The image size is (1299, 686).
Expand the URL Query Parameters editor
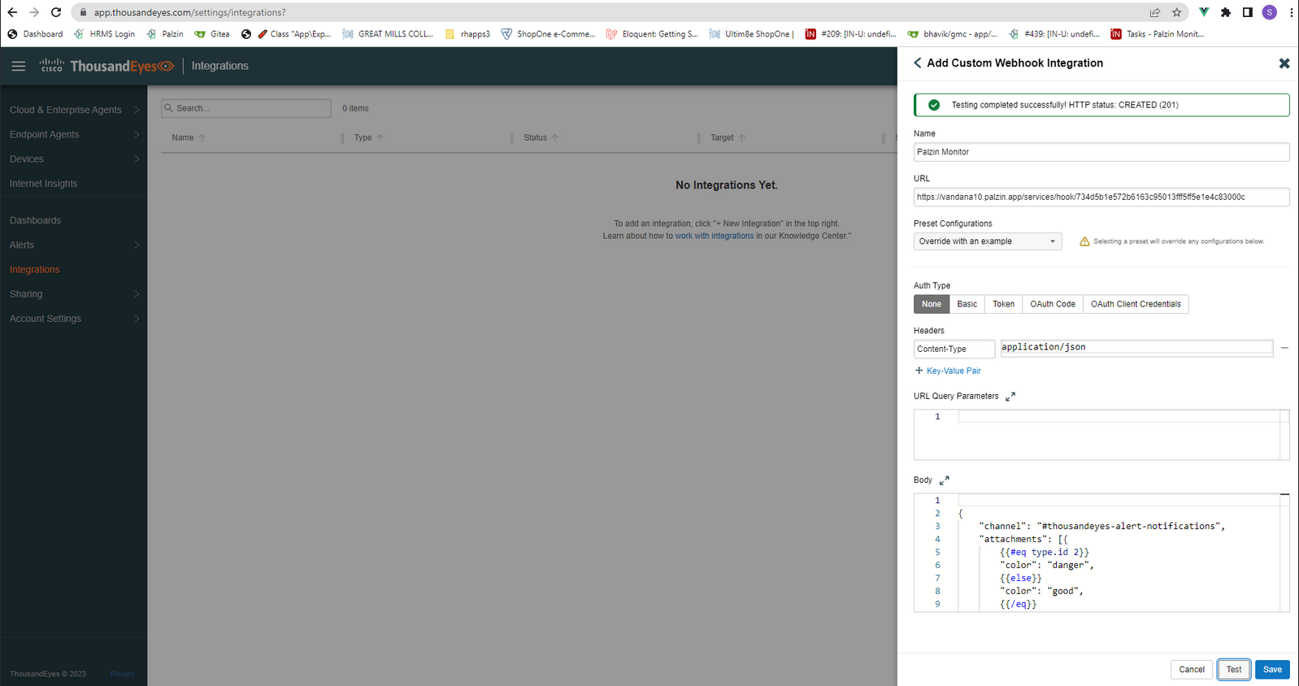[x=1010, y=397]
